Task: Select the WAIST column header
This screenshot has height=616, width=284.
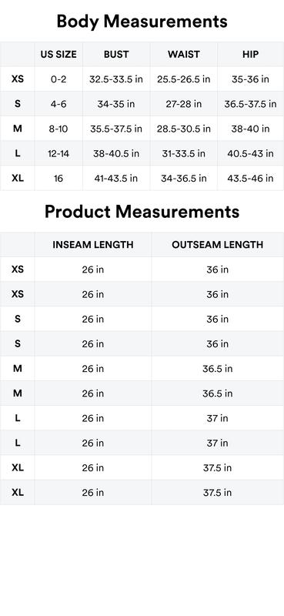Action: [x=184, y=54]
